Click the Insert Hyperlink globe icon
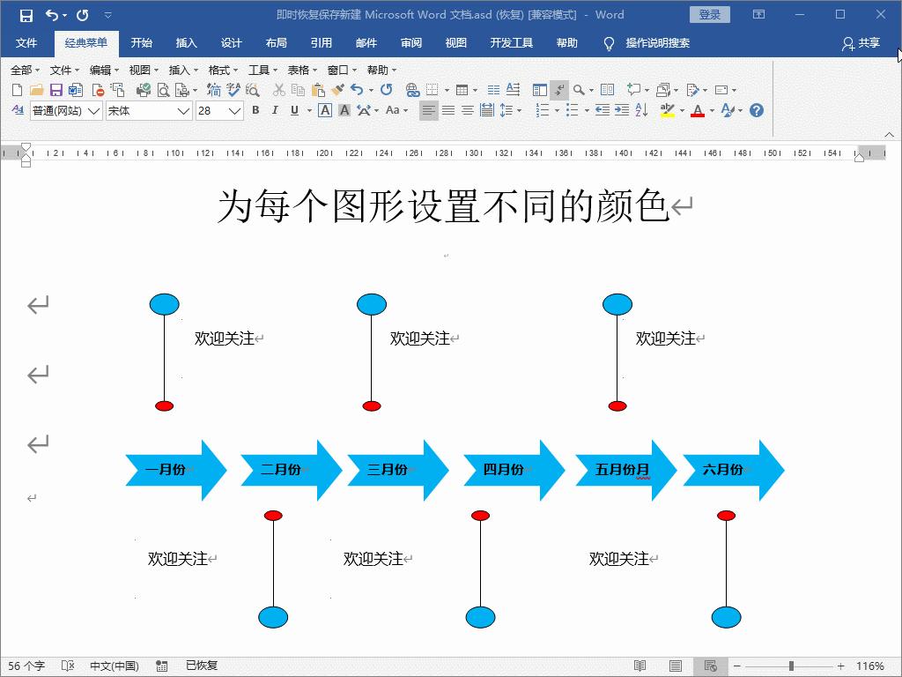 pos(412,89)
